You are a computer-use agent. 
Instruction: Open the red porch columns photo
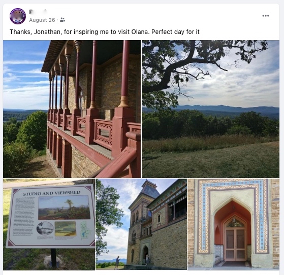click(72, 109)
